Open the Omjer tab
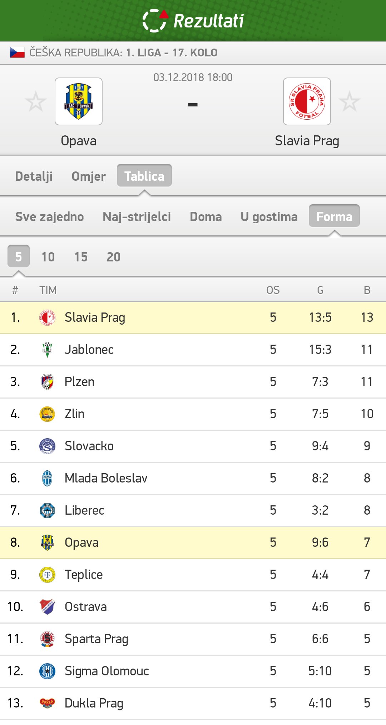This screenshot has width=386, height=725. coord(89,176)
